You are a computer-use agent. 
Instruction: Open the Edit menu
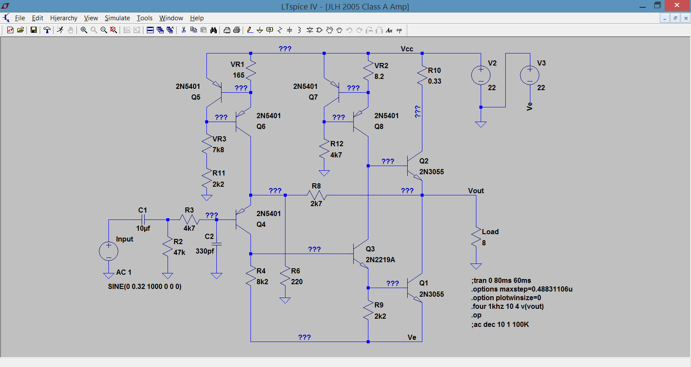tap(38, 18)
